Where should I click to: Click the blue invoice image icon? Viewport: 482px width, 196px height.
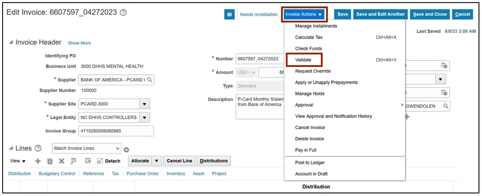tap(229, 14)
